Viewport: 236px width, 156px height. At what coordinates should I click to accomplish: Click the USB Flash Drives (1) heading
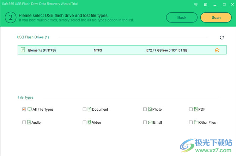[33, 37]
